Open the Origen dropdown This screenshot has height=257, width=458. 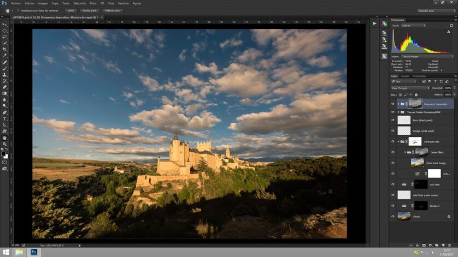[x=427, y=57]
